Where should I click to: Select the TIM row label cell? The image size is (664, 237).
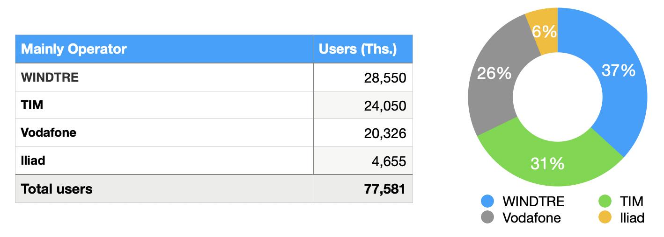pos(164,105)
